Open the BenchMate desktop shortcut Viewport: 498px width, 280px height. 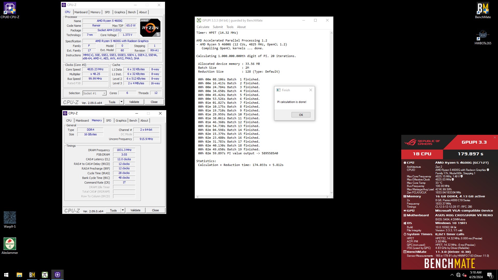click(x=483, y=10)
